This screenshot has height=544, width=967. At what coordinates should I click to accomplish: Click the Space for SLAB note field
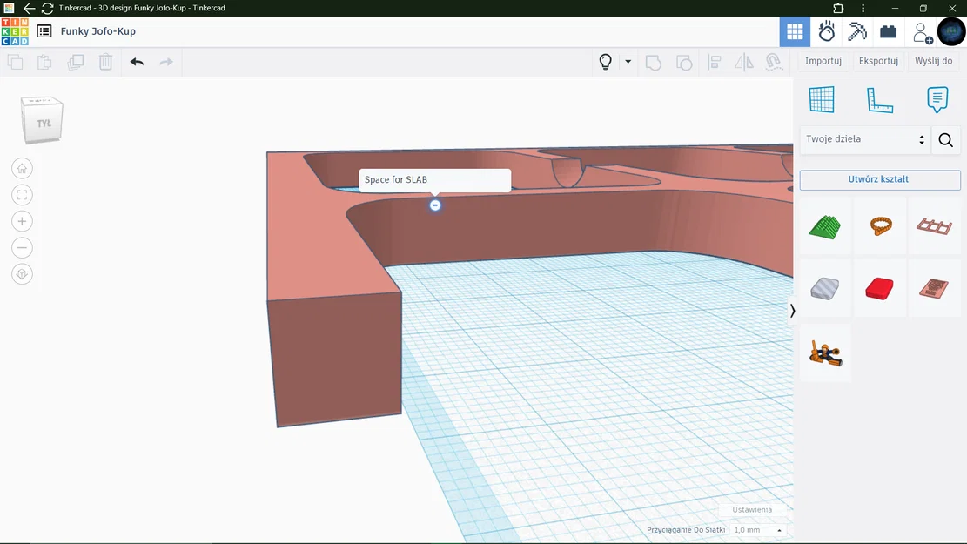click(435, 180)
